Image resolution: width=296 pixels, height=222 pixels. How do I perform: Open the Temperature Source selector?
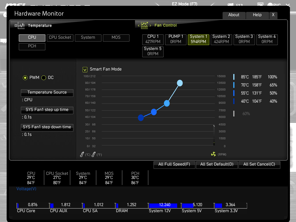pyautogui.click(x=47, y=93)
